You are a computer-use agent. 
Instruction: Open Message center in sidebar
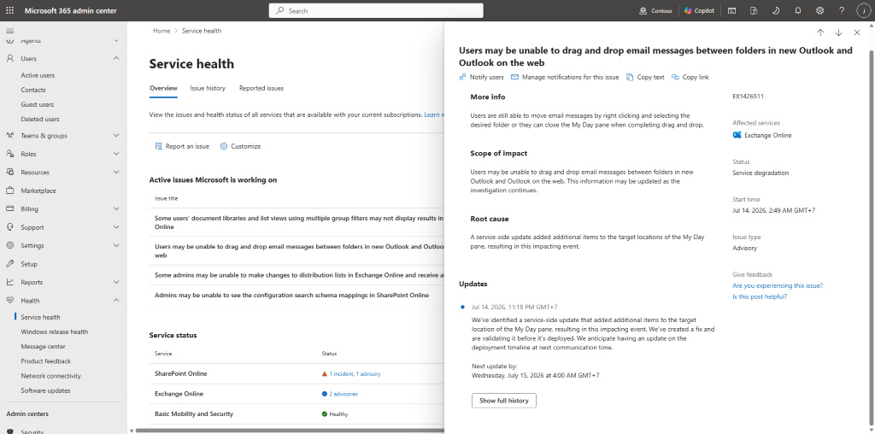point(43,346)
